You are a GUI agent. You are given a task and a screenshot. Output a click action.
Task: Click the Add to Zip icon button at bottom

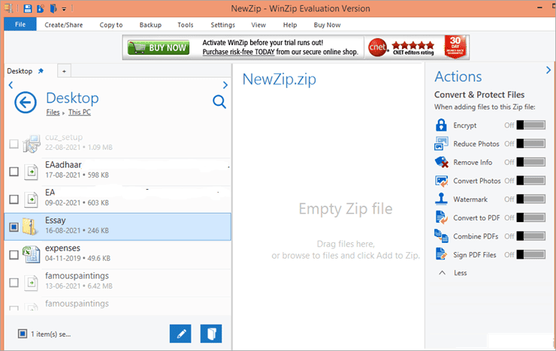(211, 333)
